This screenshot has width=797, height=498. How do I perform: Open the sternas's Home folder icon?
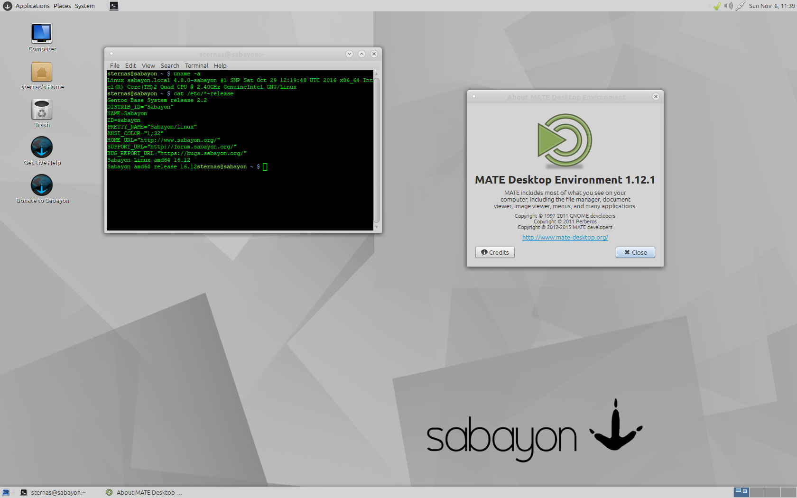(x=42, y=72)
